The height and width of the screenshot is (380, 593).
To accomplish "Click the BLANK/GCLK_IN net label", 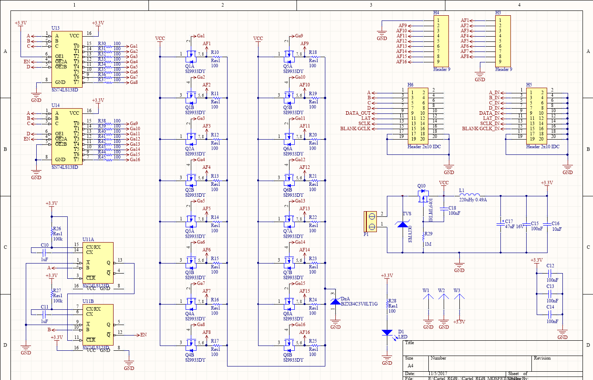I will (x=480, y=129).
